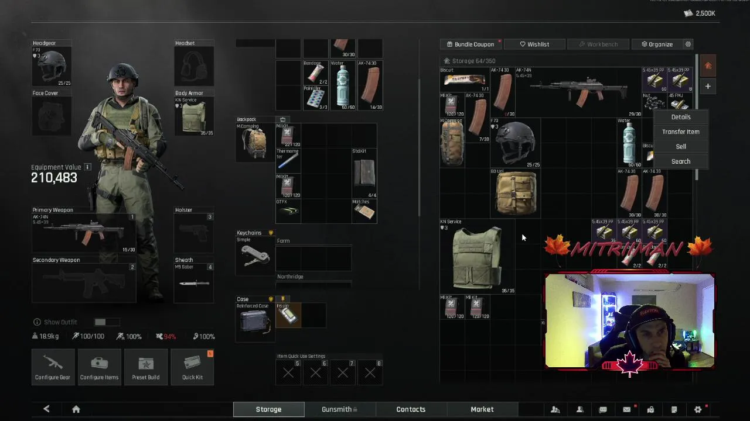
Task: Click the Primary Weapon AK-74N slot
Action: [84, 233]
